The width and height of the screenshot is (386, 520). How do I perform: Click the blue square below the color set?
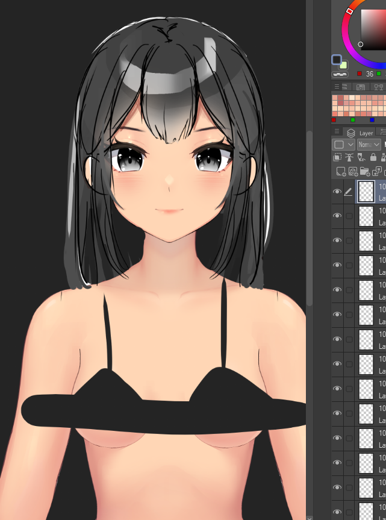coord(372,120)
